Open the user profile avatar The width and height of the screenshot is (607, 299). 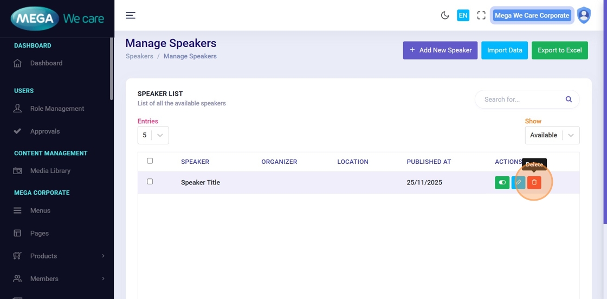pyautogui.click(x=584, y=15)
